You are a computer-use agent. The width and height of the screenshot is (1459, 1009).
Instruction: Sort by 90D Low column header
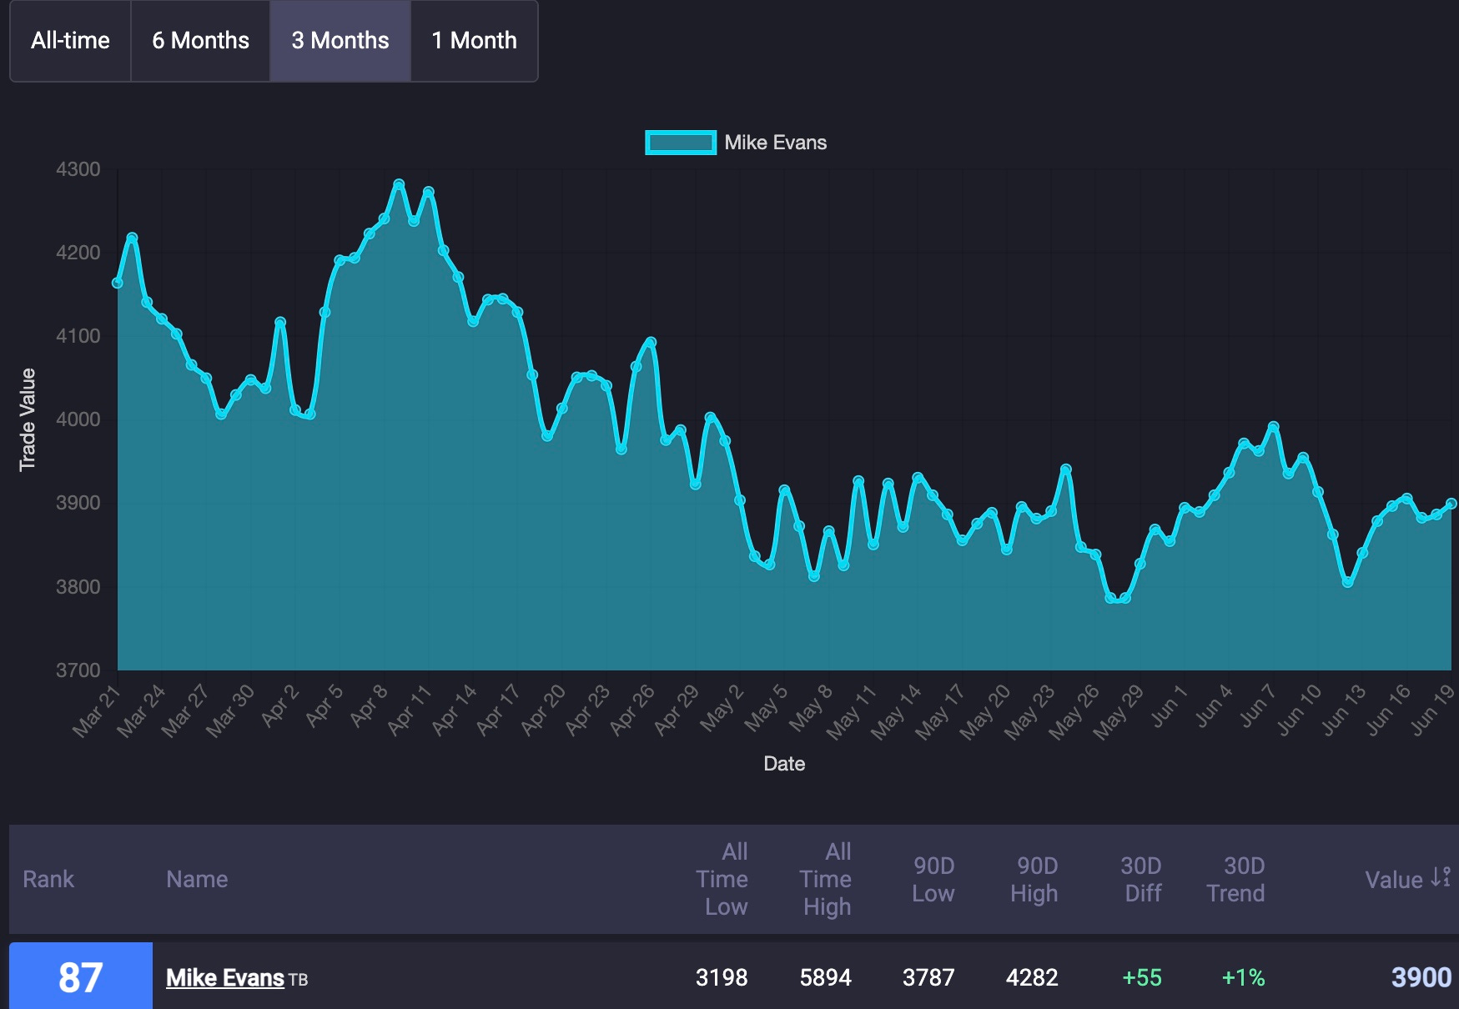tap(933, 879)
